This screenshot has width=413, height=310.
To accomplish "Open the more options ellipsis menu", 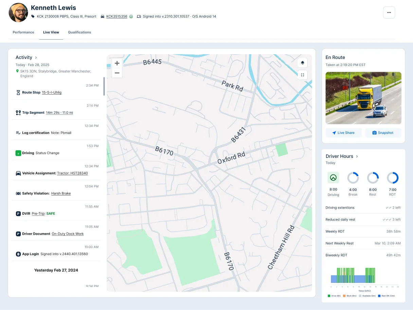I will tap(389, 12).
